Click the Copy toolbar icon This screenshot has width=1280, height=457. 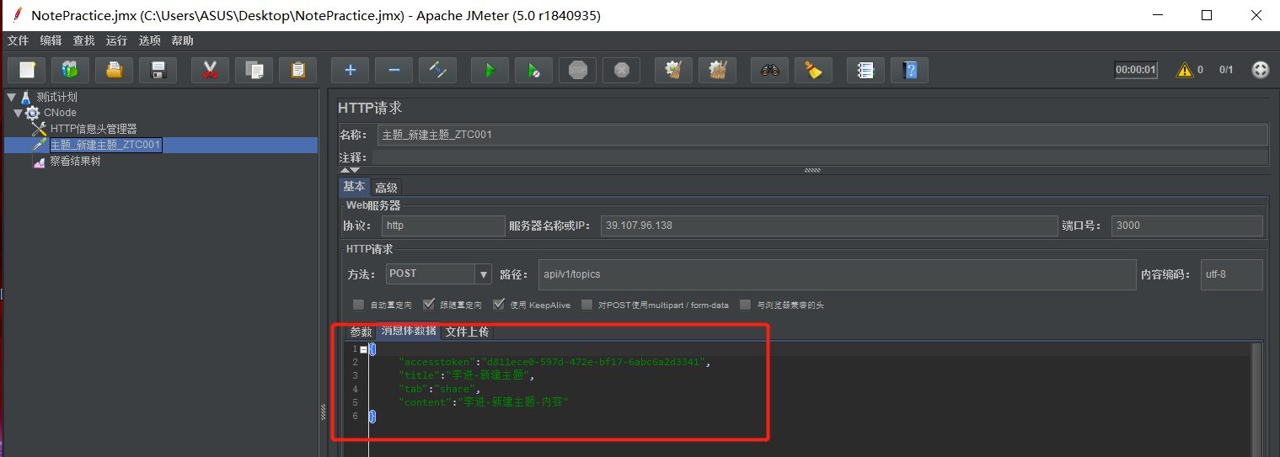coord(254,70)
